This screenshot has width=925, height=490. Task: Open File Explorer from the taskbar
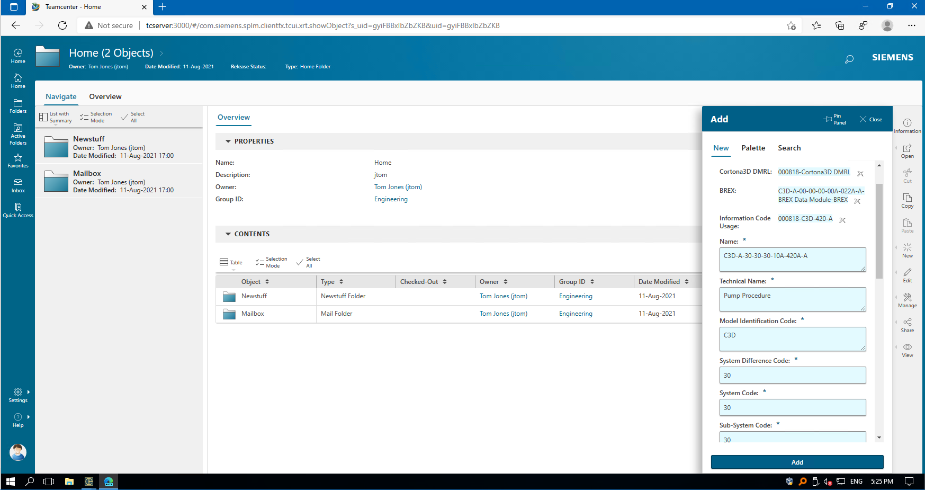[x=69, y=482]
